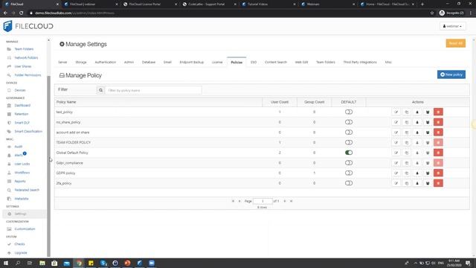
Task: Set no_share_policy as default
Action: point(349,122)
